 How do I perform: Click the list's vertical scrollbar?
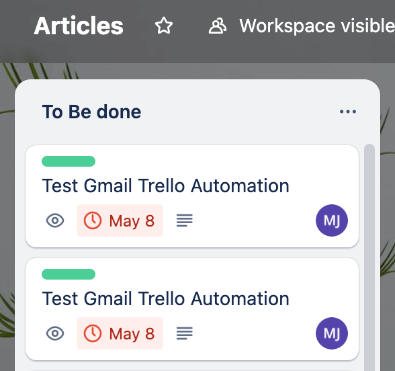[x=369, y=257]
